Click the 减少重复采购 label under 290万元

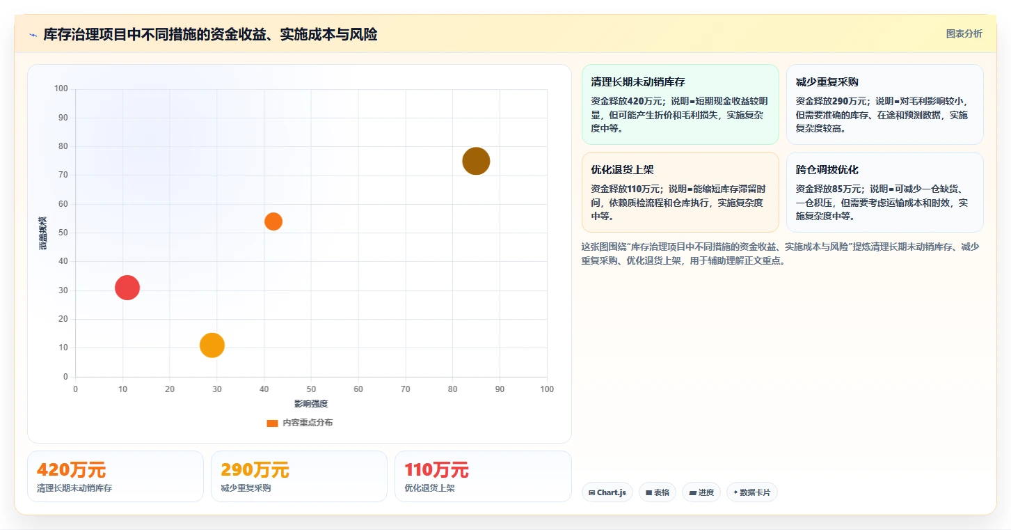[x=246, y=488]
